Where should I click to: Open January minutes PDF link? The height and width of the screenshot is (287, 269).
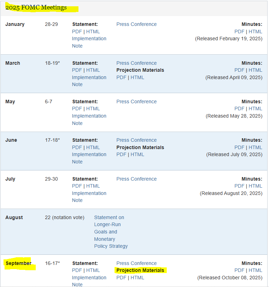click(x=239, y=31)
